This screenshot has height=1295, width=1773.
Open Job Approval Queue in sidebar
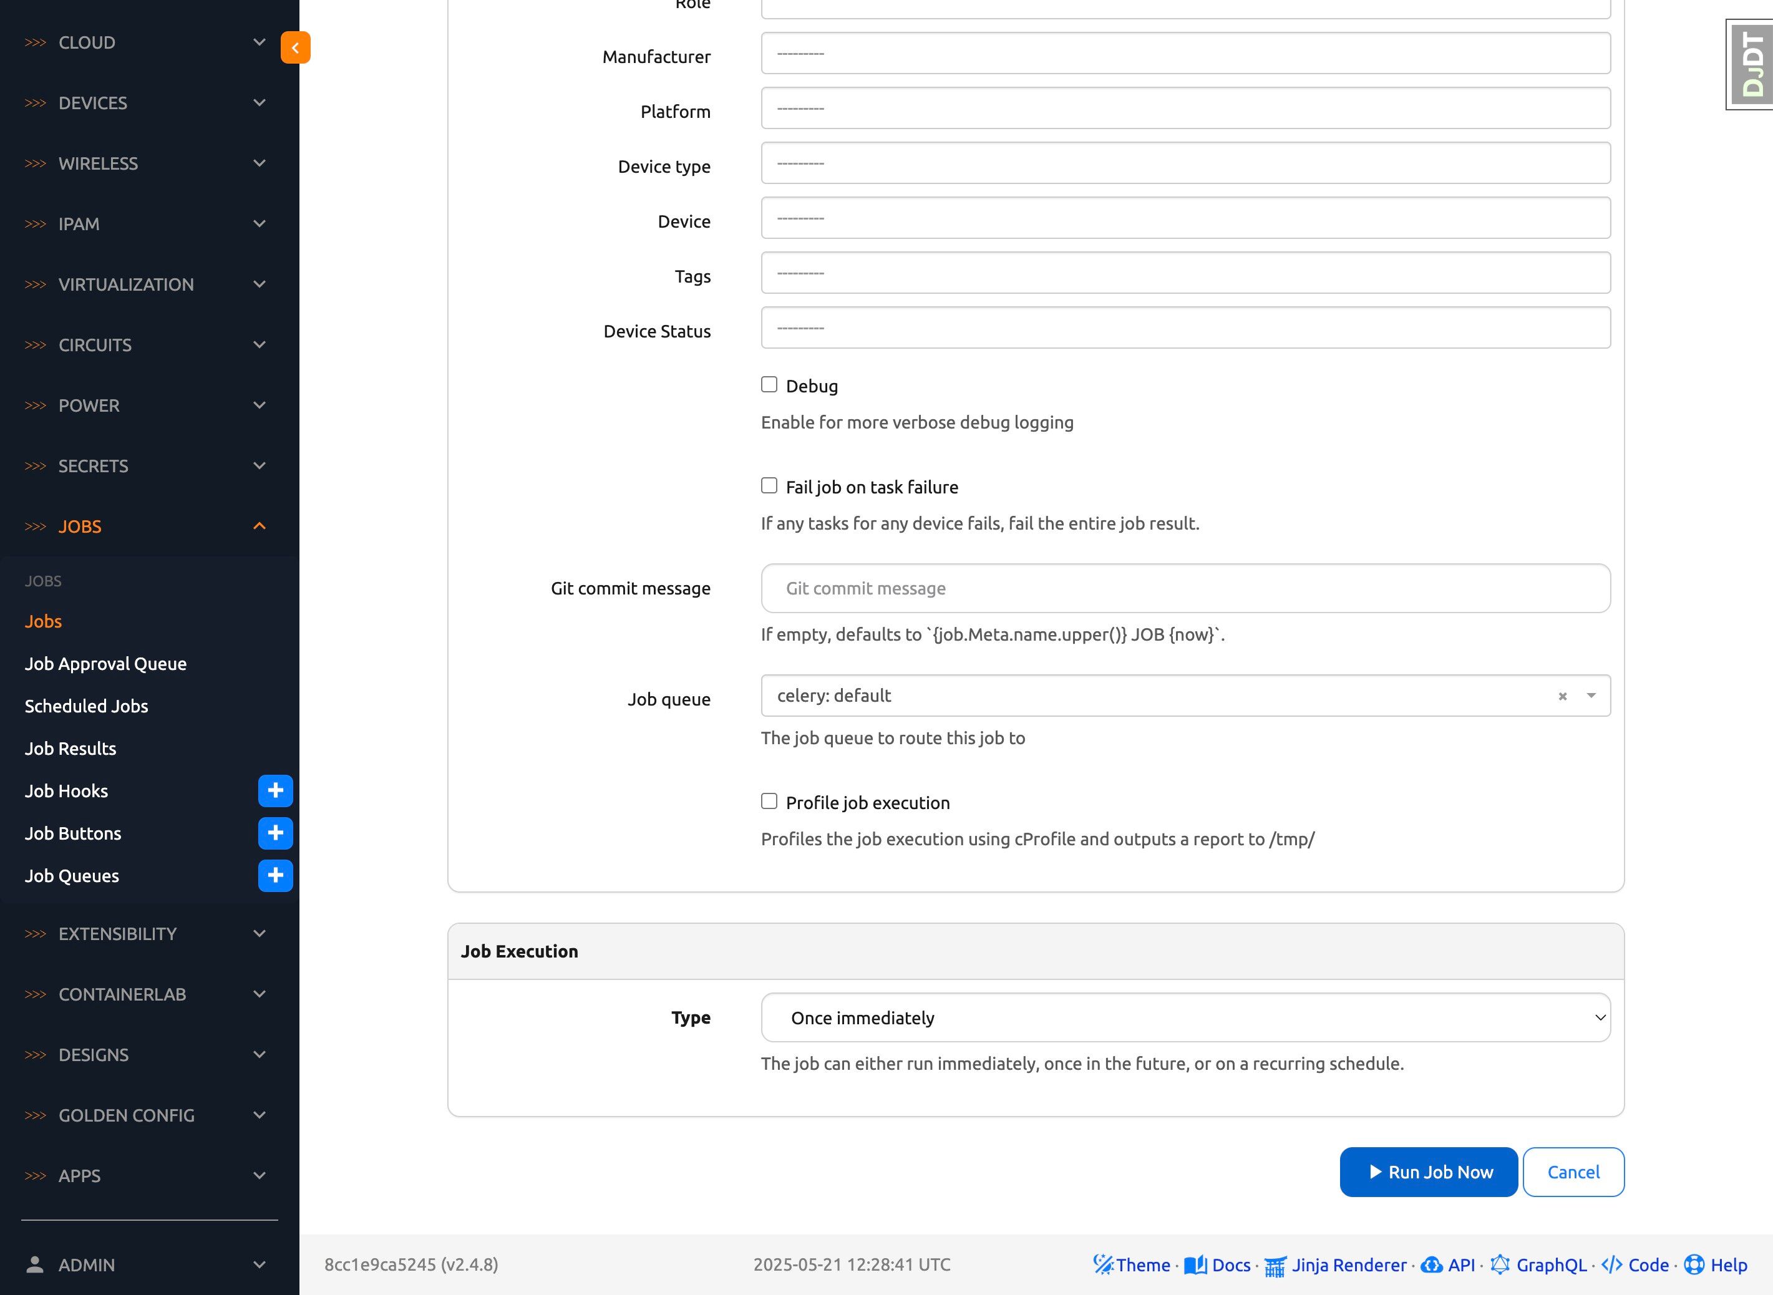(106, 663)
